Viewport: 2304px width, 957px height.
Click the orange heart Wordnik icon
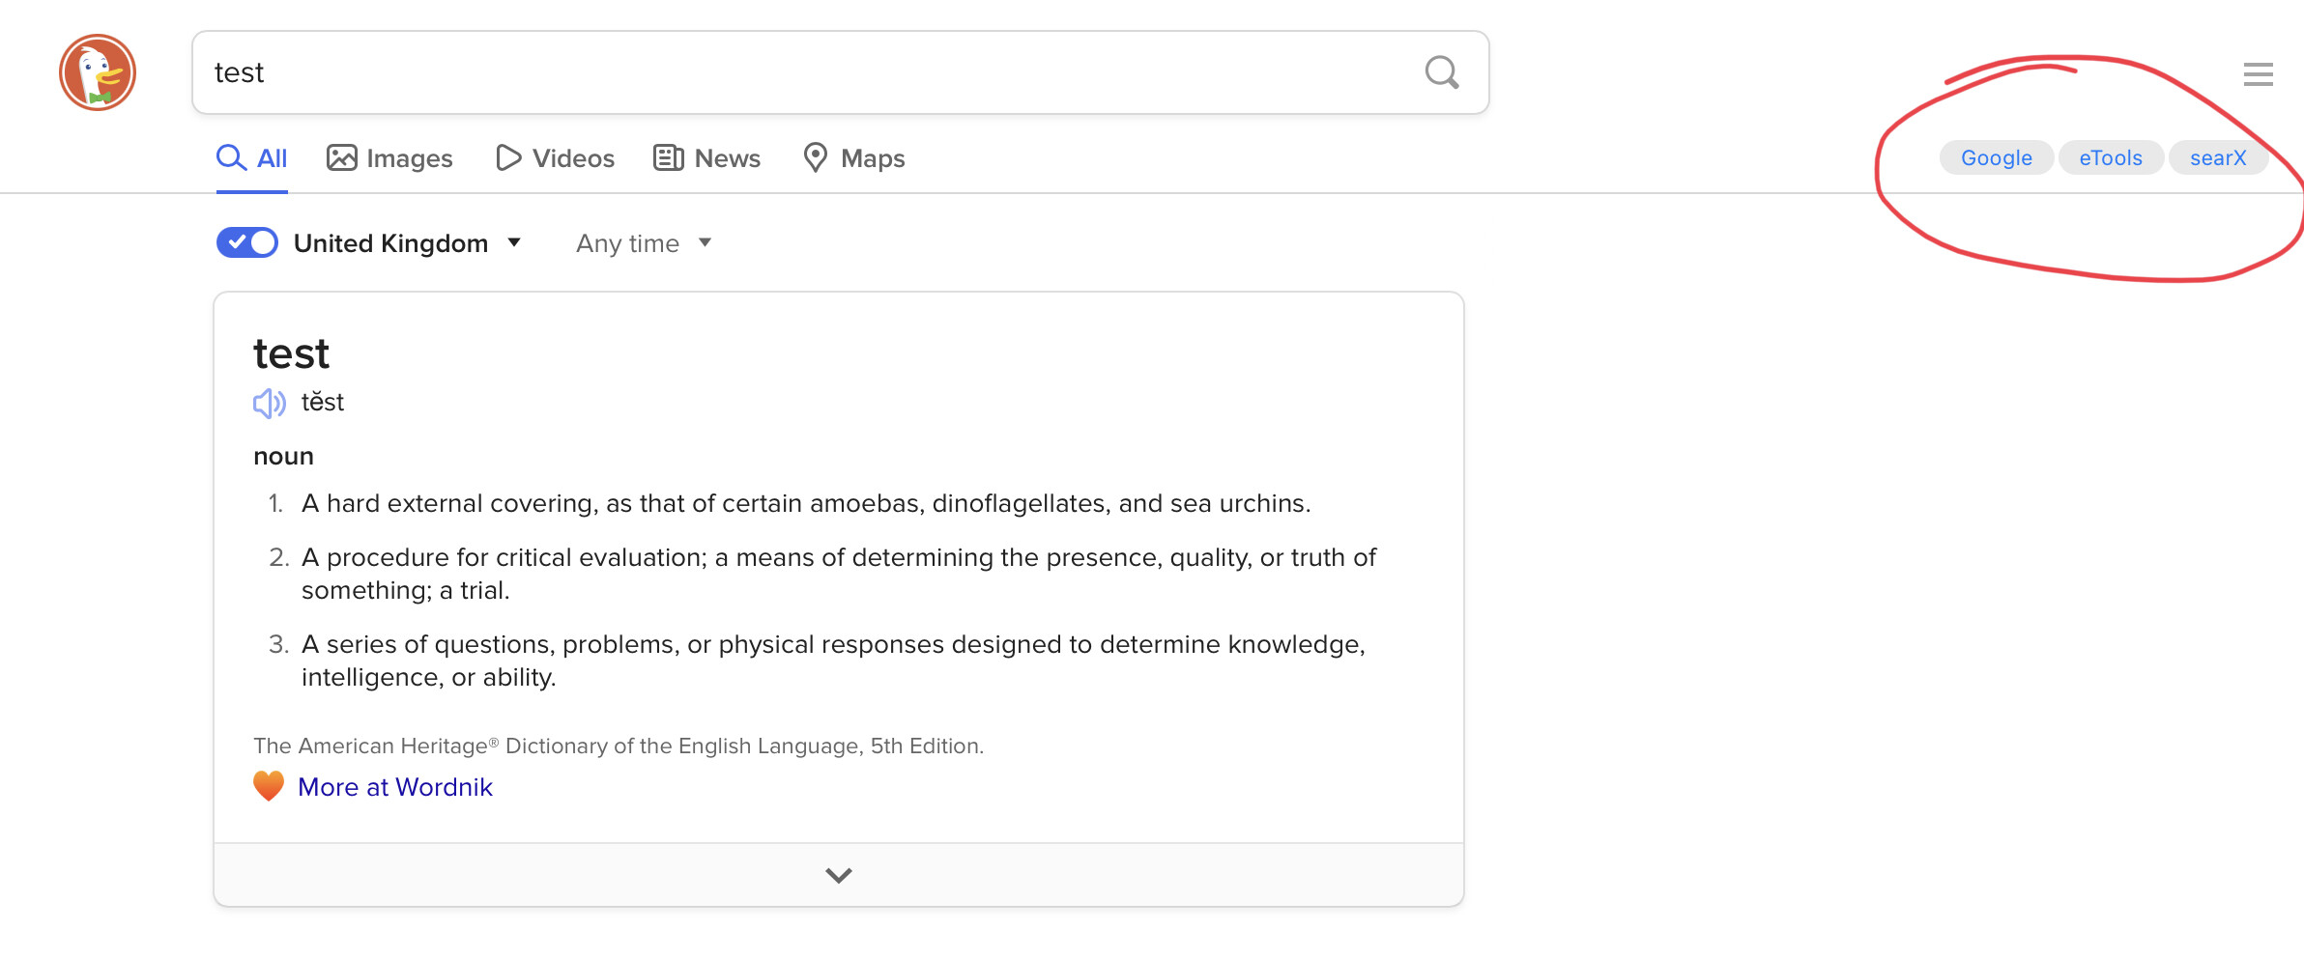point(269,786)
